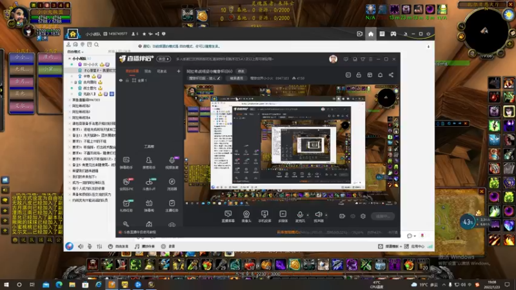Click the player portrait in game
516x290 pixels.
click(x=19, y=15)
